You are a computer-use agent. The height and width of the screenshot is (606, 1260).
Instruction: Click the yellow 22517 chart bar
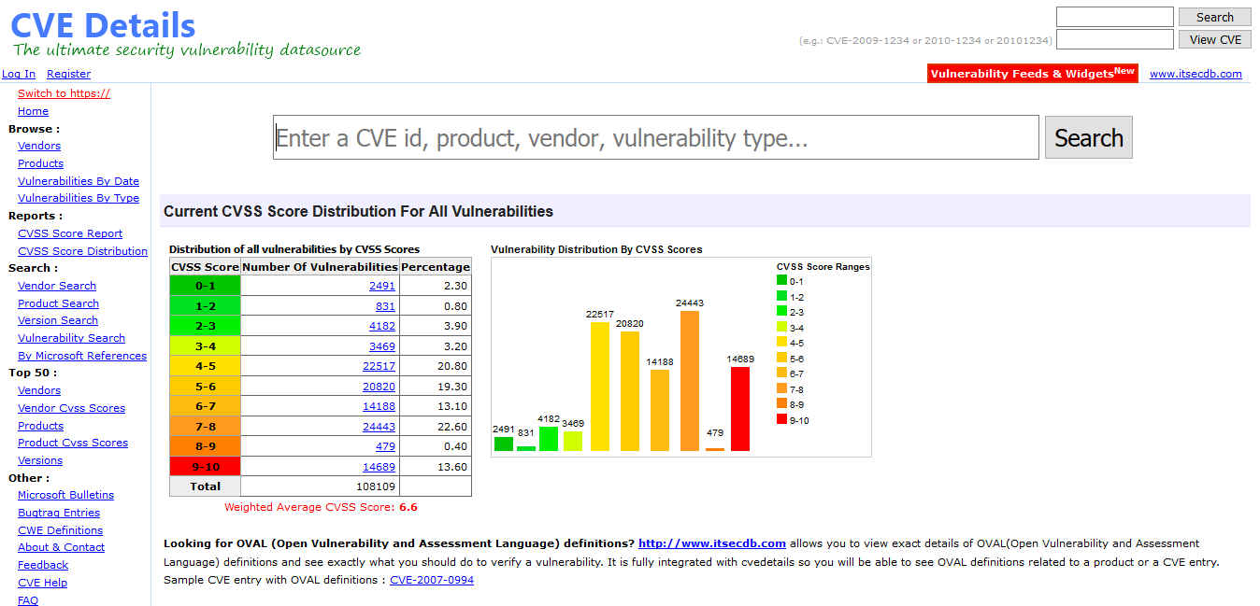point(599,387)
